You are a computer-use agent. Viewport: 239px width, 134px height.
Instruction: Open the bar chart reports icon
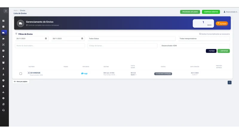pyautogui.click(x=3, y=92)
